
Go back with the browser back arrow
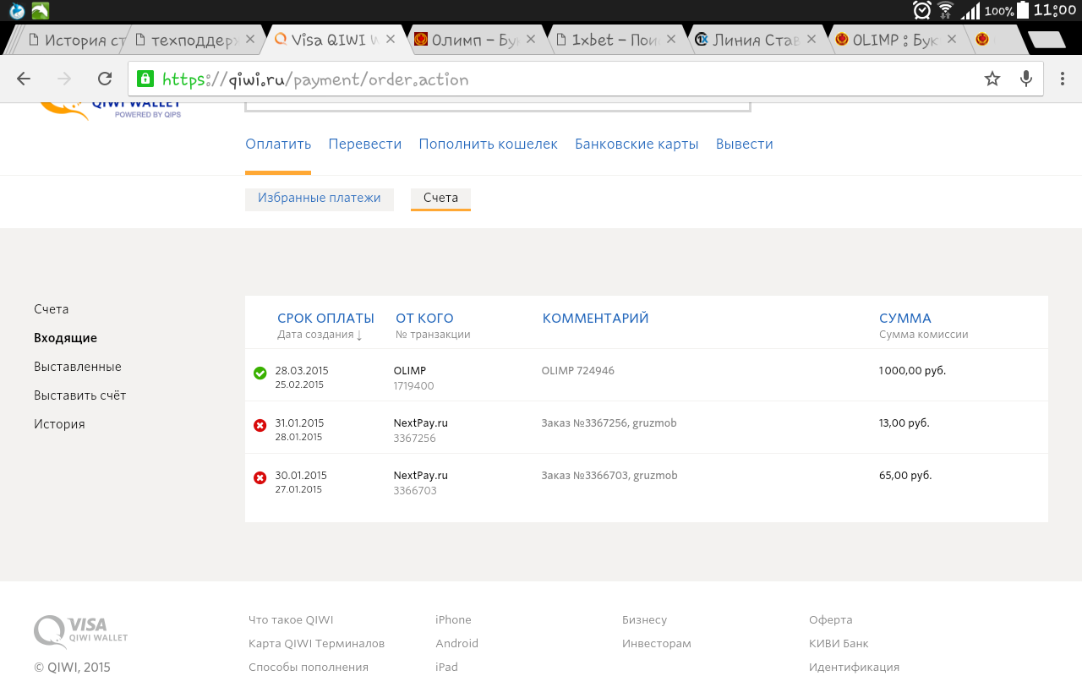pyautogui.click(x=24, y=79)
